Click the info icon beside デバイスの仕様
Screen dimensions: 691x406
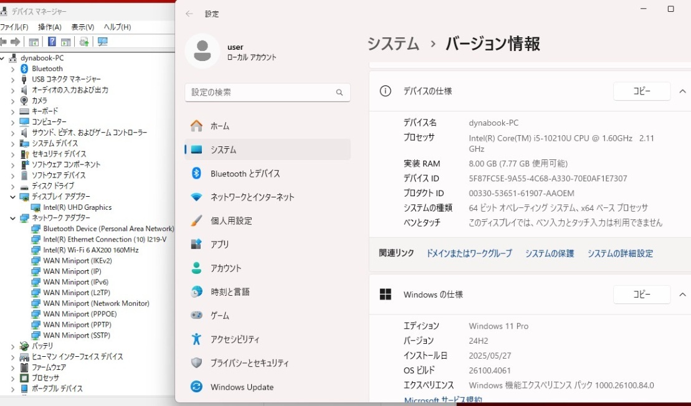[x=385, y=91]
